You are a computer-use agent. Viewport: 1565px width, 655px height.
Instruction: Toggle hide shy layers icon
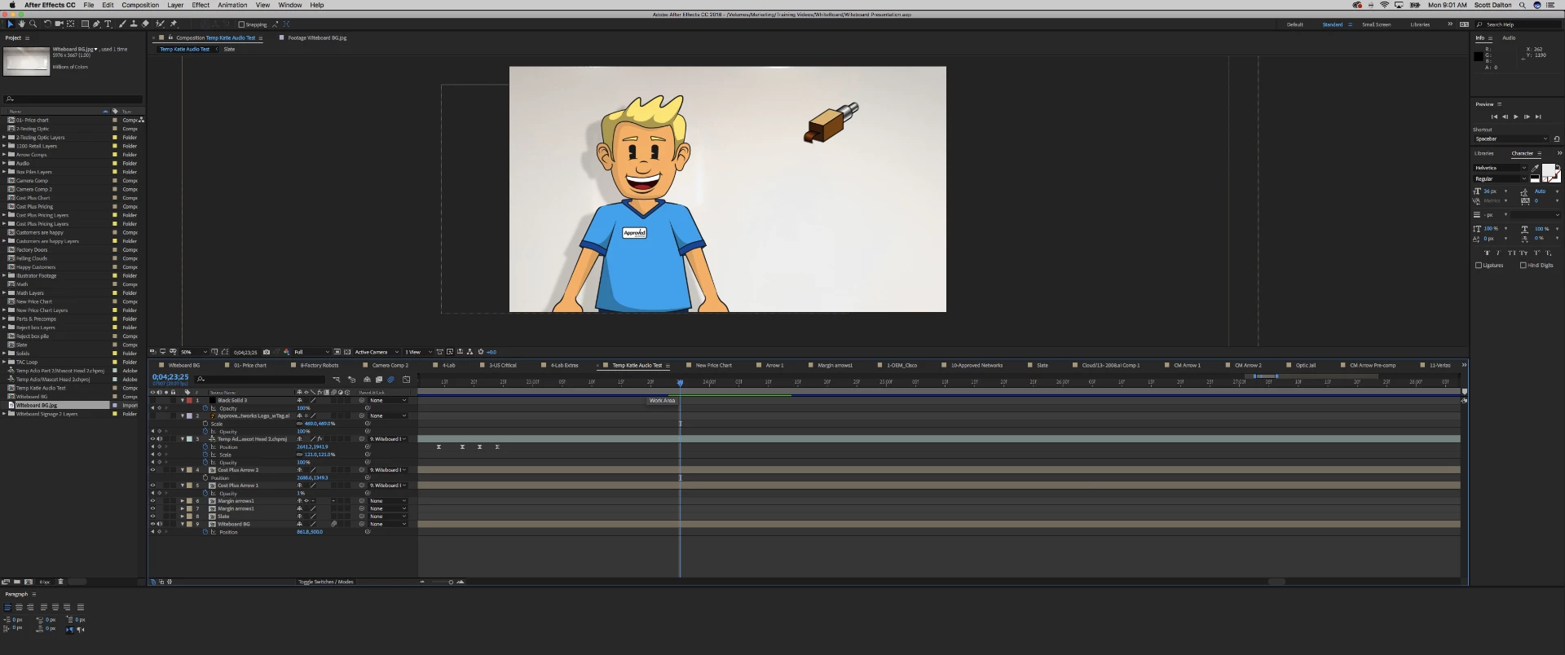[367, 380]
